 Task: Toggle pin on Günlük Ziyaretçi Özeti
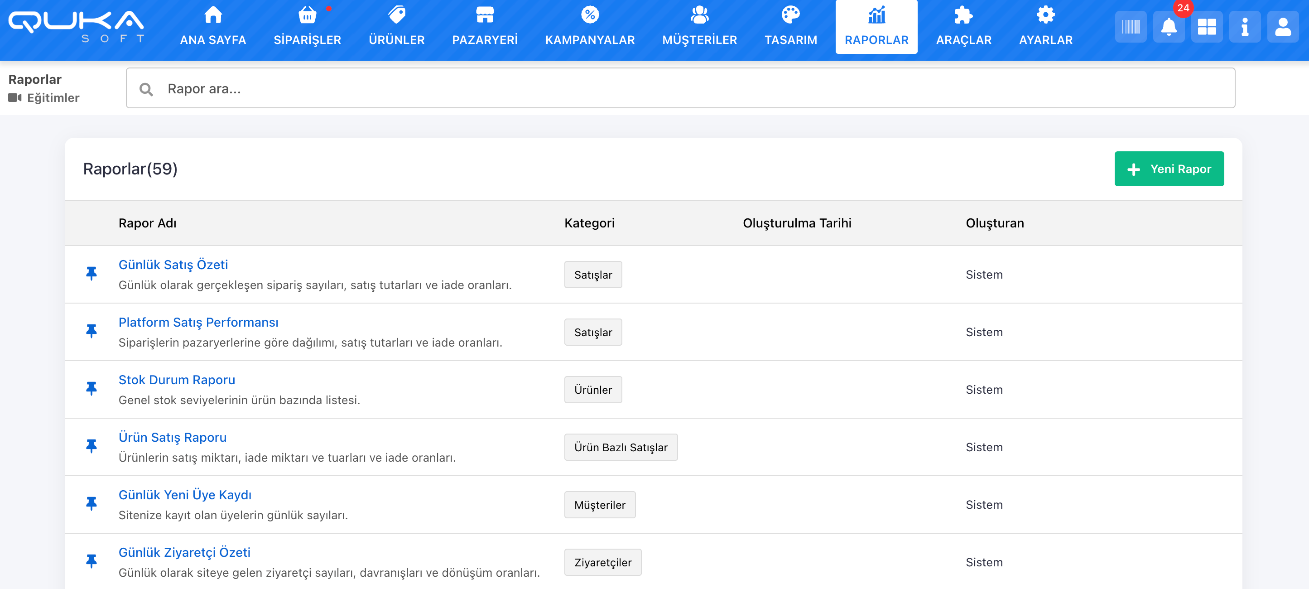coord(91,561)
